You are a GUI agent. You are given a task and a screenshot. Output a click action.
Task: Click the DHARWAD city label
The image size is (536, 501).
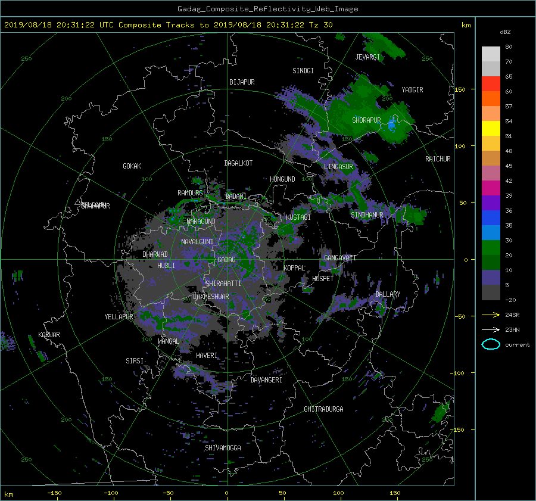coord(155,254)
